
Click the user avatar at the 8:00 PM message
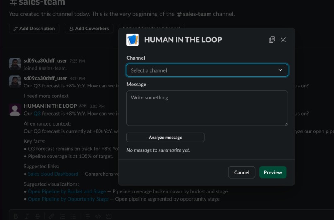click(15, 82)
